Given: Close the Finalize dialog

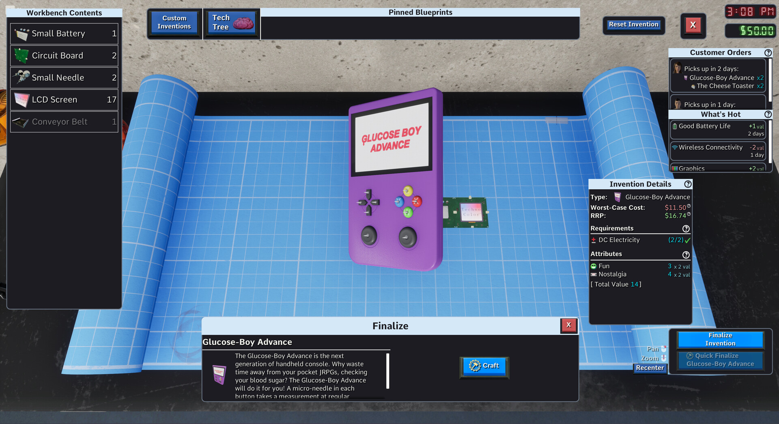Looking at the screenshot, I should (568, 325).
